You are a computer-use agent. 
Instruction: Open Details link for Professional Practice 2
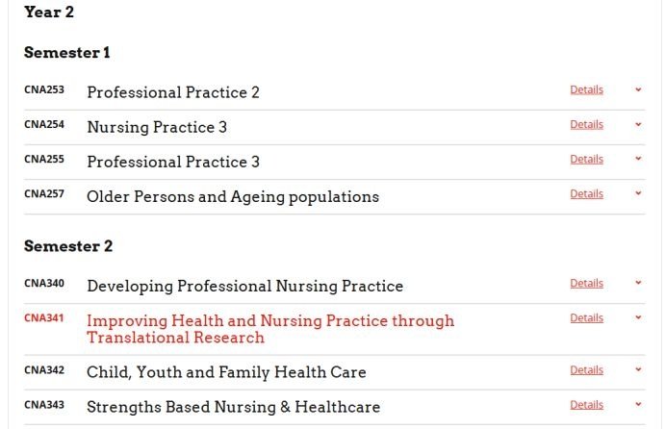pos(586,89)
